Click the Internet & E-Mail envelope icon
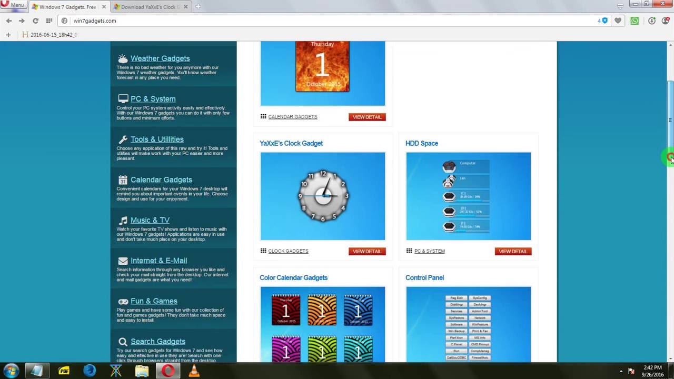 pos(123,261)
